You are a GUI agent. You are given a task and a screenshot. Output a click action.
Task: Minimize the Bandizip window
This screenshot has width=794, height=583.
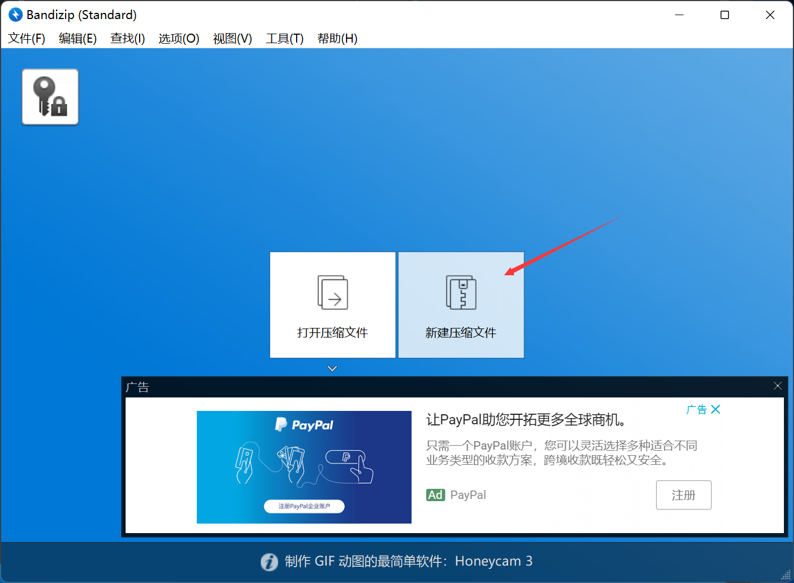point(680,15)
